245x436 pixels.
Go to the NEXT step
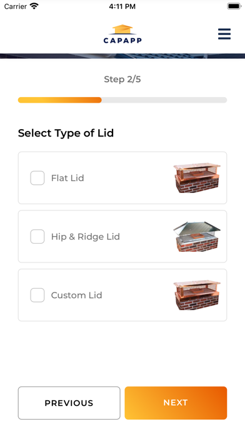[x=176, y=403]
